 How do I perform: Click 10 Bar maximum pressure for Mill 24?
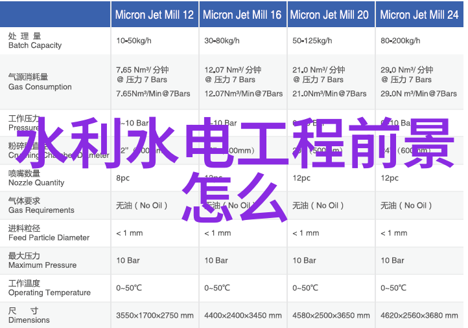click(392, 260)
